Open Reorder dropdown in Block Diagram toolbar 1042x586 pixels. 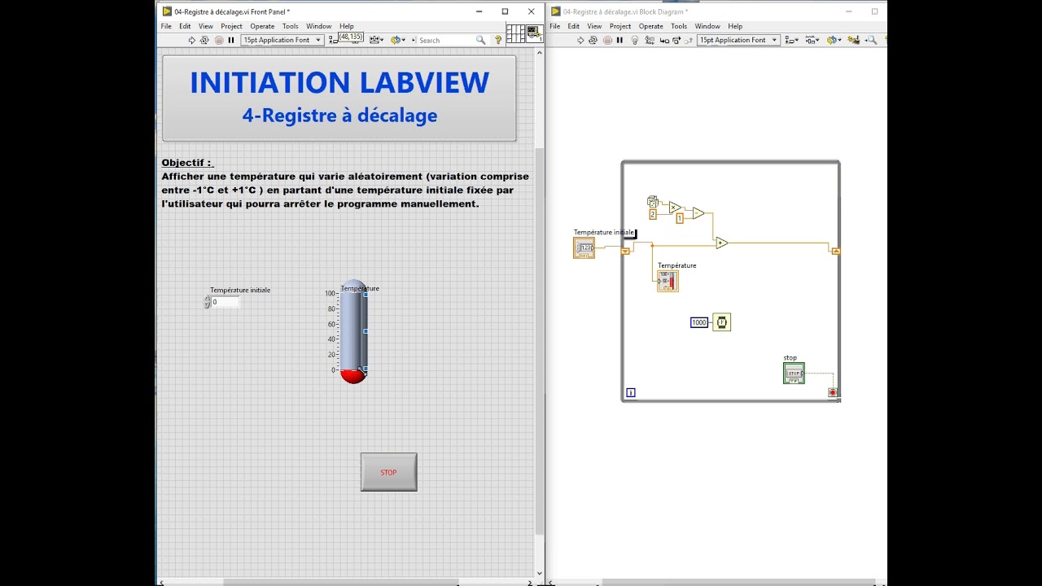pyautogui.click(x=834, y=40)
